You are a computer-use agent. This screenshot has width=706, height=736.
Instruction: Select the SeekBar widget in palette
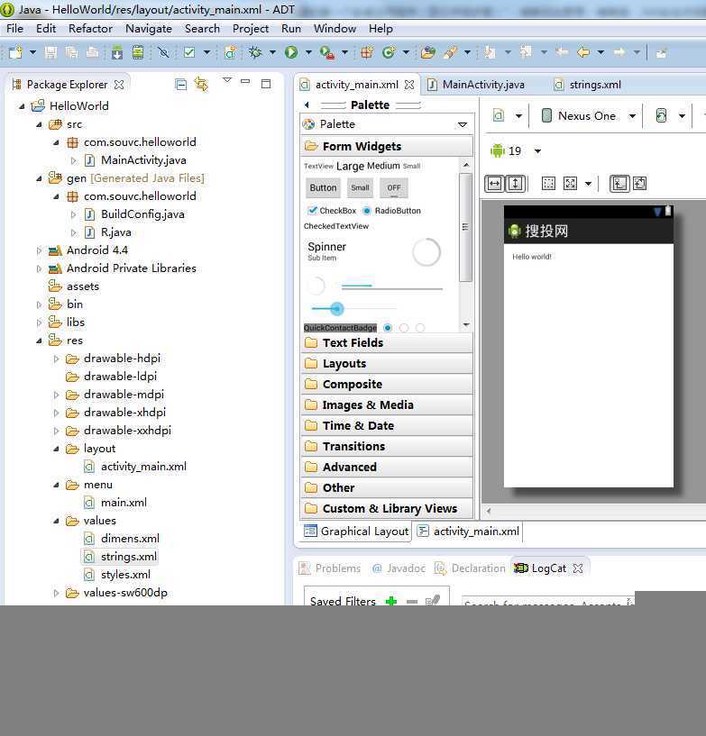point(353,308)
